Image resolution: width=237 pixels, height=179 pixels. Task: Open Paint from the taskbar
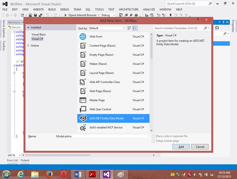tap(121, 174)
